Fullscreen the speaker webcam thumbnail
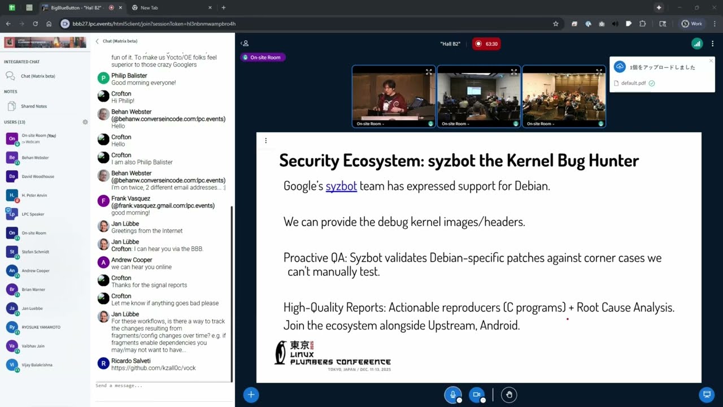723x407 pixels. [429, 72]
